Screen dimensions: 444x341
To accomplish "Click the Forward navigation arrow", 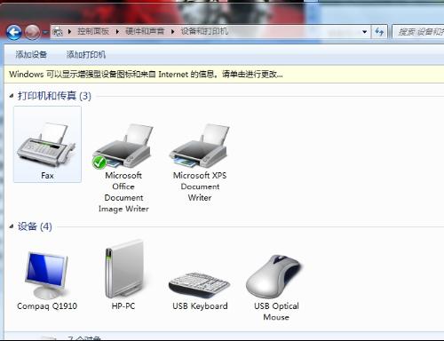I will point(32,32).
